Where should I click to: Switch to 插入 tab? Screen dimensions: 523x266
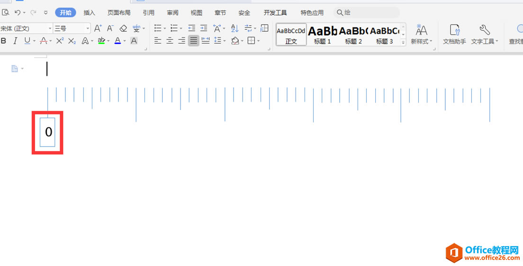tap(90, 13)
